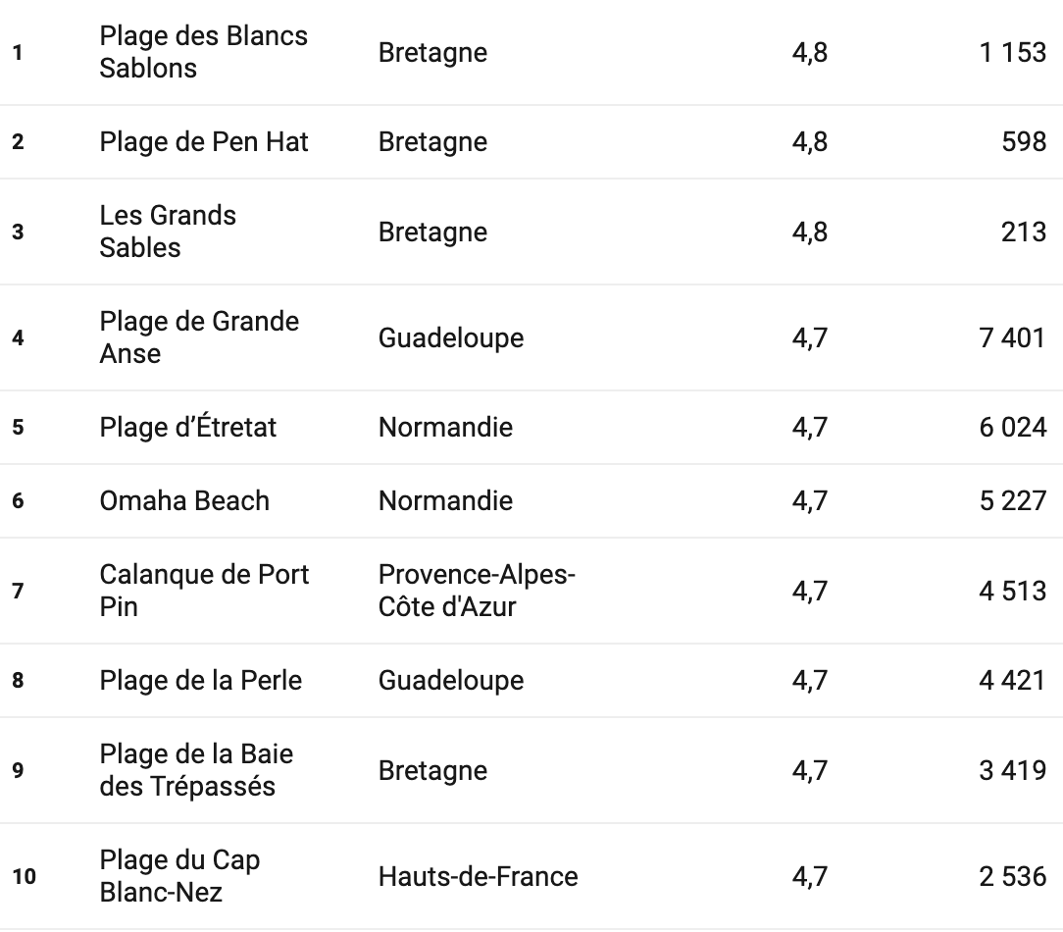
Task: Select the Plage de Pen Hat row name
Action: click(x=204, y=142)
